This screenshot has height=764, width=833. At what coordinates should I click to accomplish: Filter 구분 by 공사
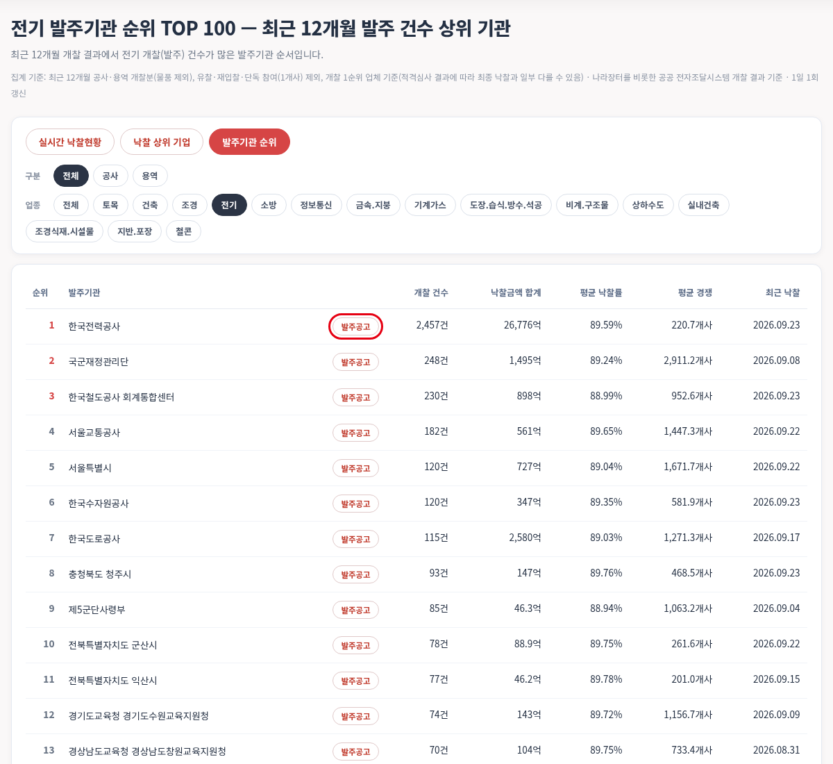click(x=110, y=176)
